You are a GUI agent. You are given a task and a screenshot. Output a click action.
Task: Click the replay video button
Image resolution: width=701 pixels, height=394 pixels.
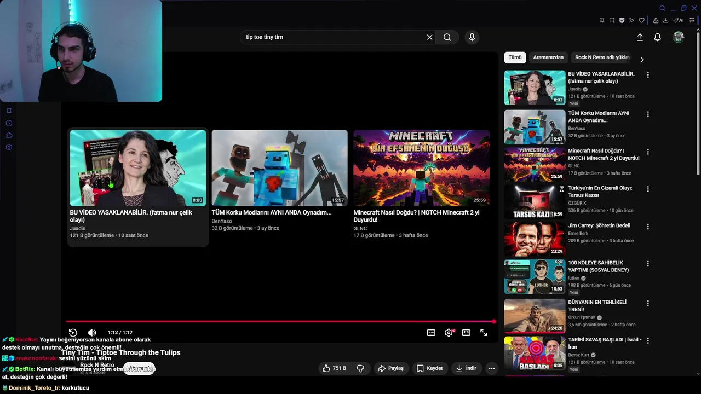73,332
